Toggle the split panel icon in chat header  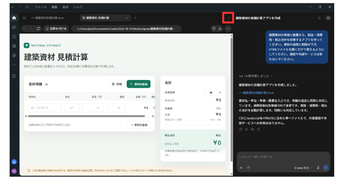click(x=328, y=18)
